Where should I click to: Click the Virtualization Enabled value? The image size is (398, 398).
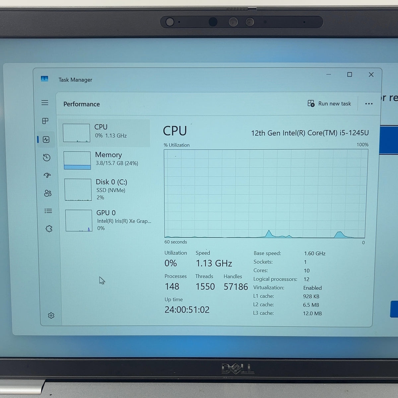tap(312, 288)
